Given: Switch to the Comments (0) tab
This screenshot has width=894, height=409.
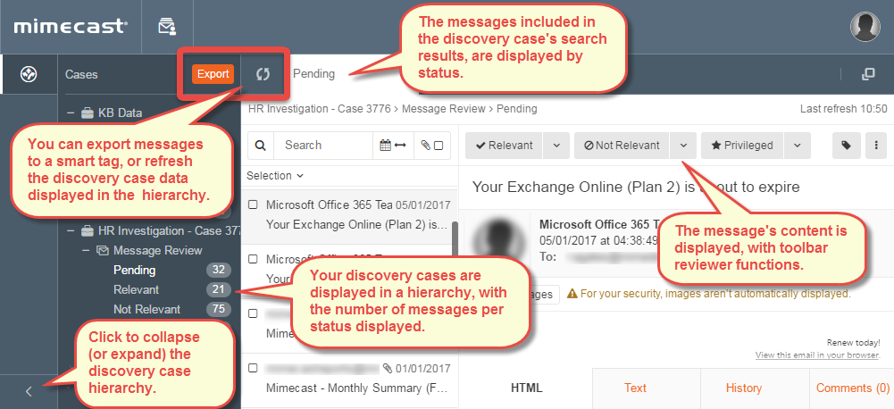Looking at the screenshot, I should 852,388.
